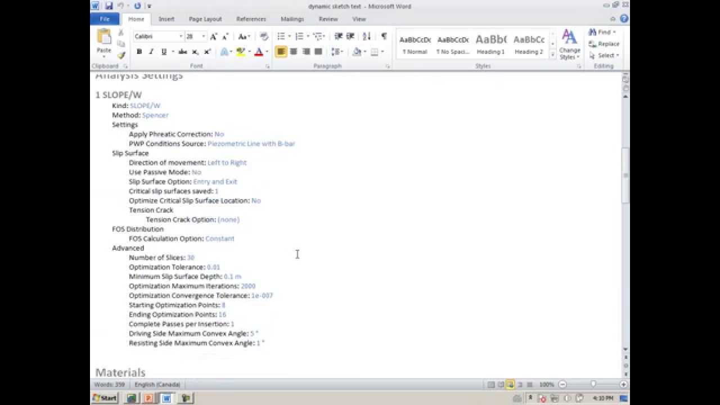Apply the Normal style

coord(415,45)
